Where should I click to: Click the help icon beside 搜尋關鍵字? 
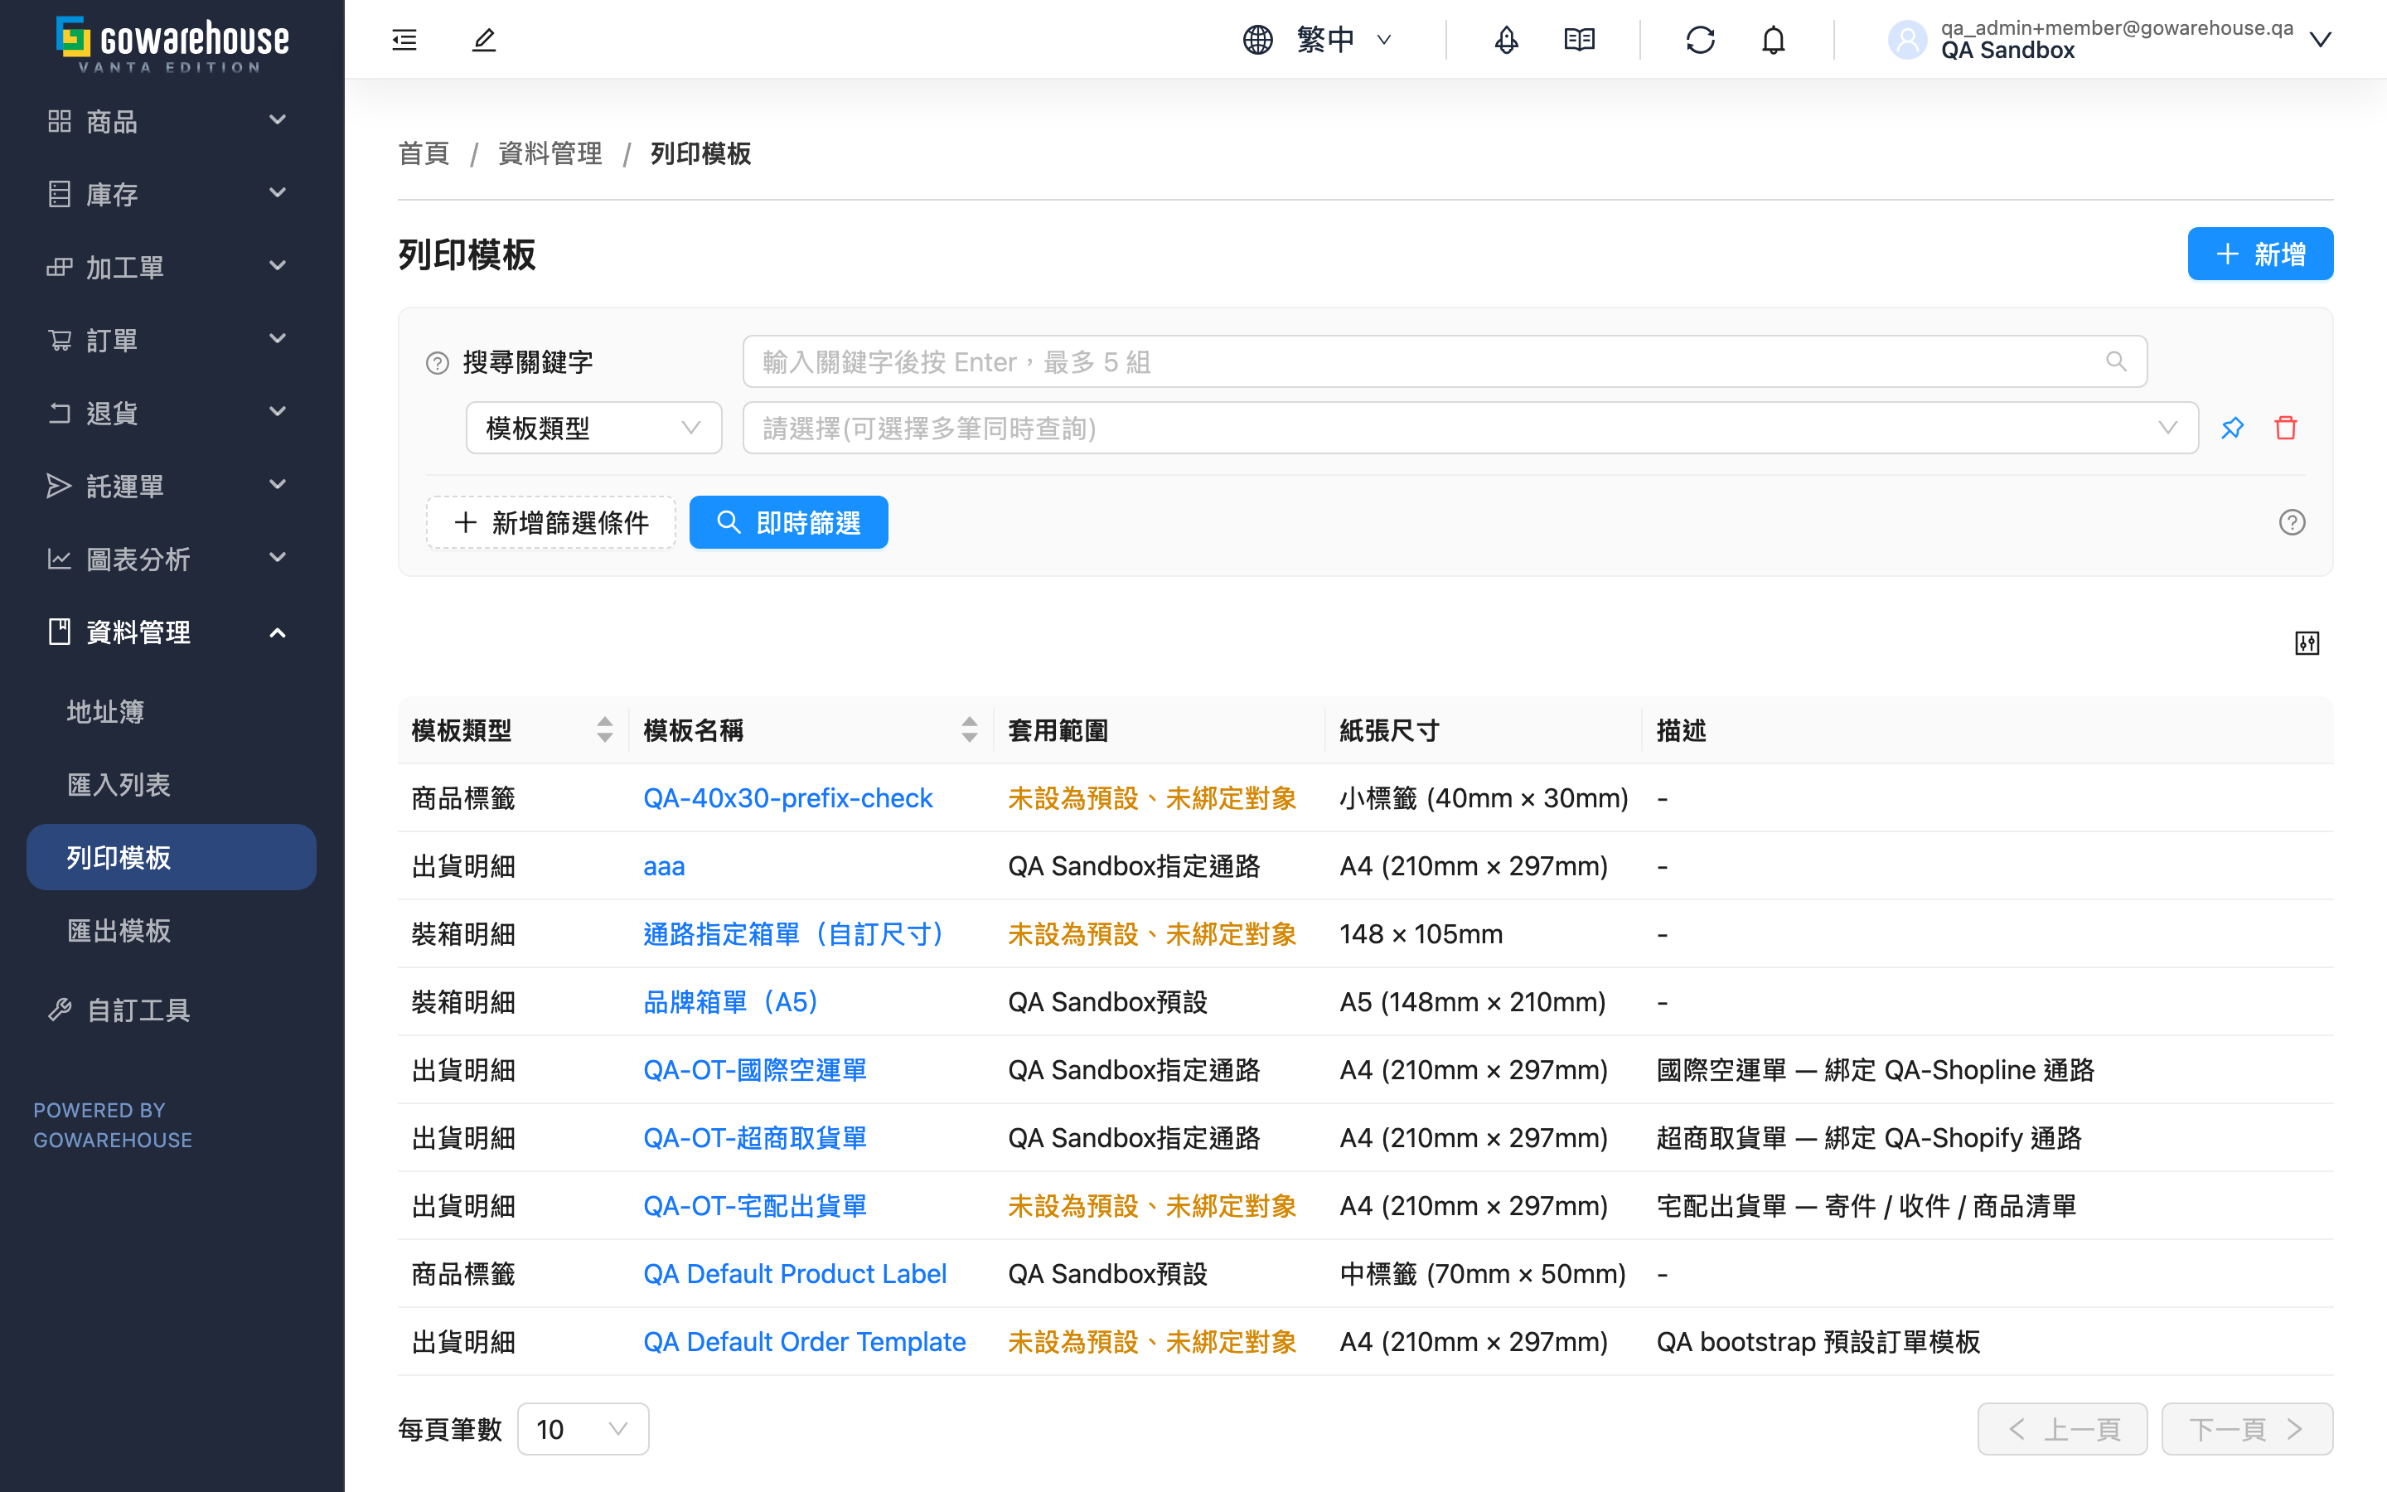[x=437, y=363]
